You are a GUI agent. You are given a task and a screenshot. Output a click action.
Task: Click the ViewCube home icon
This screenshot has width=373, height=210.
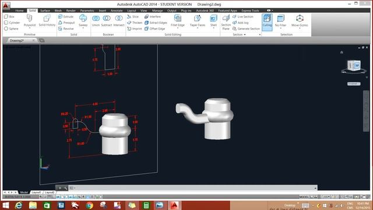[x=342, y=52]
